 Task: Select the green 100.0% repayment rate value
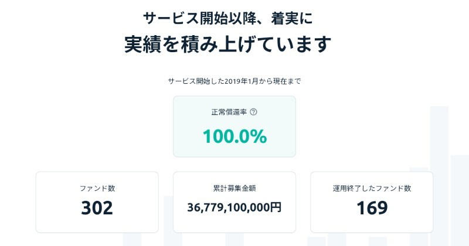(x=235, y=136)
